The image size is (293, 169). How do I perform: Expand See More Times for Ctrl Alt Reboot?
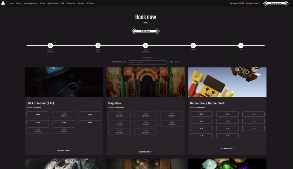pyautogui.click(x=64, y=151)
